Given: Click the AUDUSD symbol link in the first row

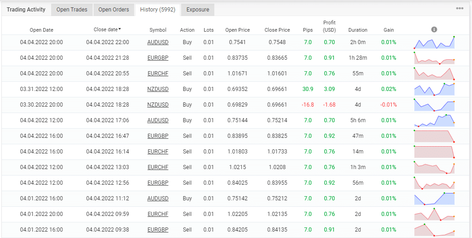Looking at the screenshot, I should tap(158, 42).
